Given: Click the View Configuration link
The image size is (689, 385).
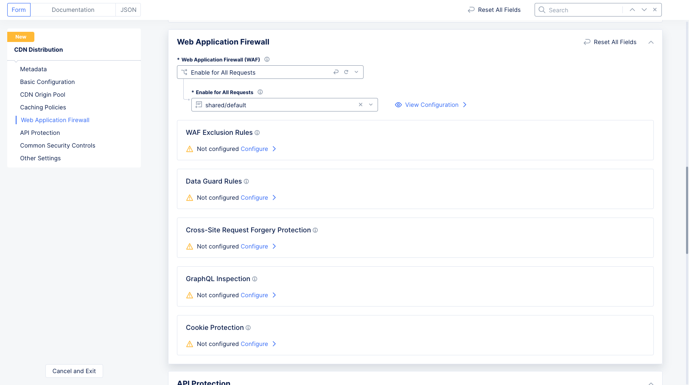Looking at the screenshot, I should tap(431, 105).
